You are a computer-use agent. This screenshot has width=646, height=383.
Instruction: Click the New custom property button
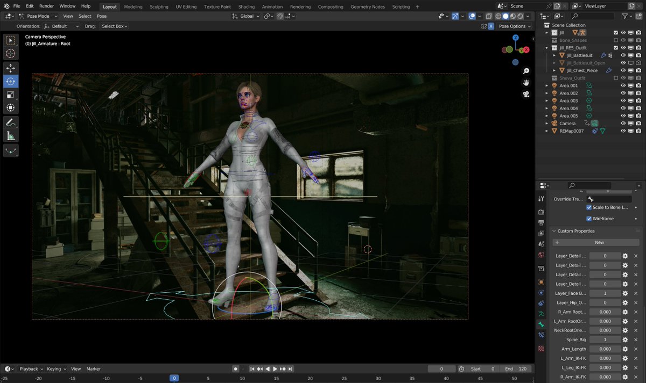click(x=596, y=242)
